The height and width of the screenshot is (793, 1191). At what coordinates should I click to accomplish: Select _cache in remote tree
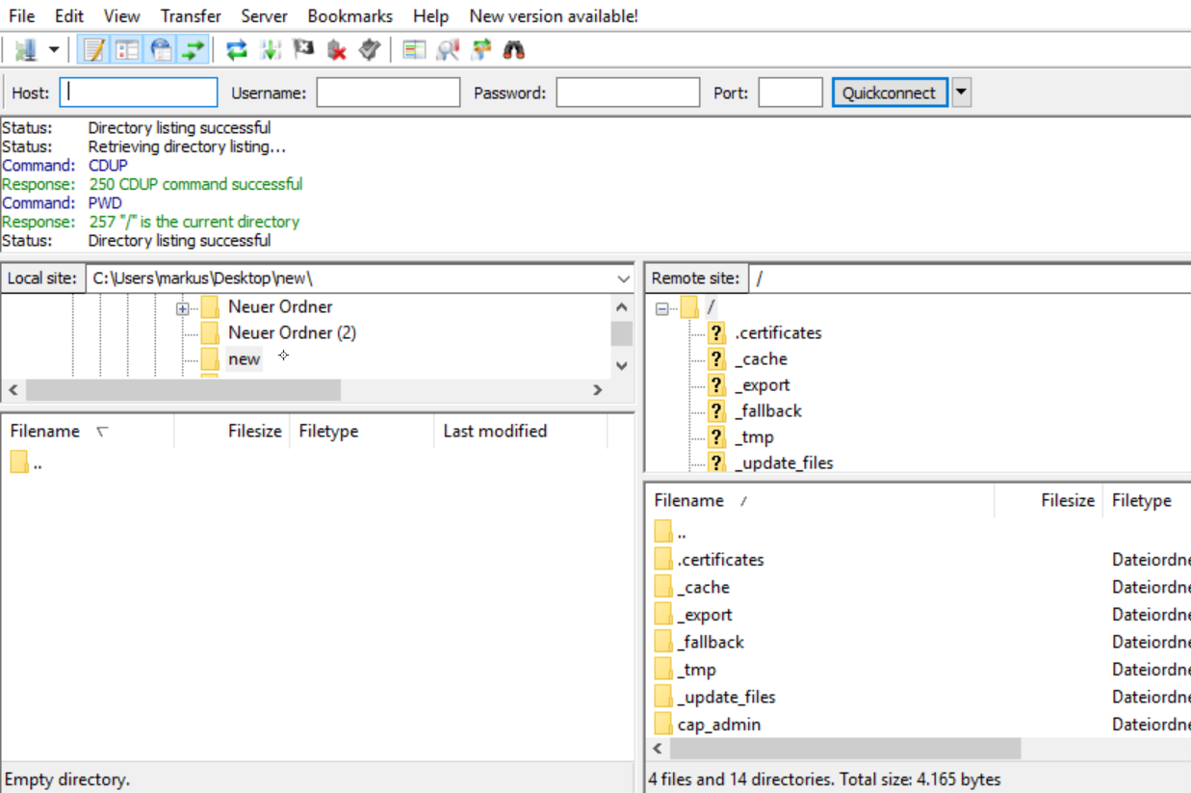(761, 358)
